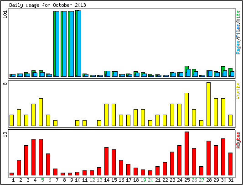Image resolution: width=243 pixels, height=185 pixels.
Task: Click green weekend day label "5"
Action: click(42, 180)
